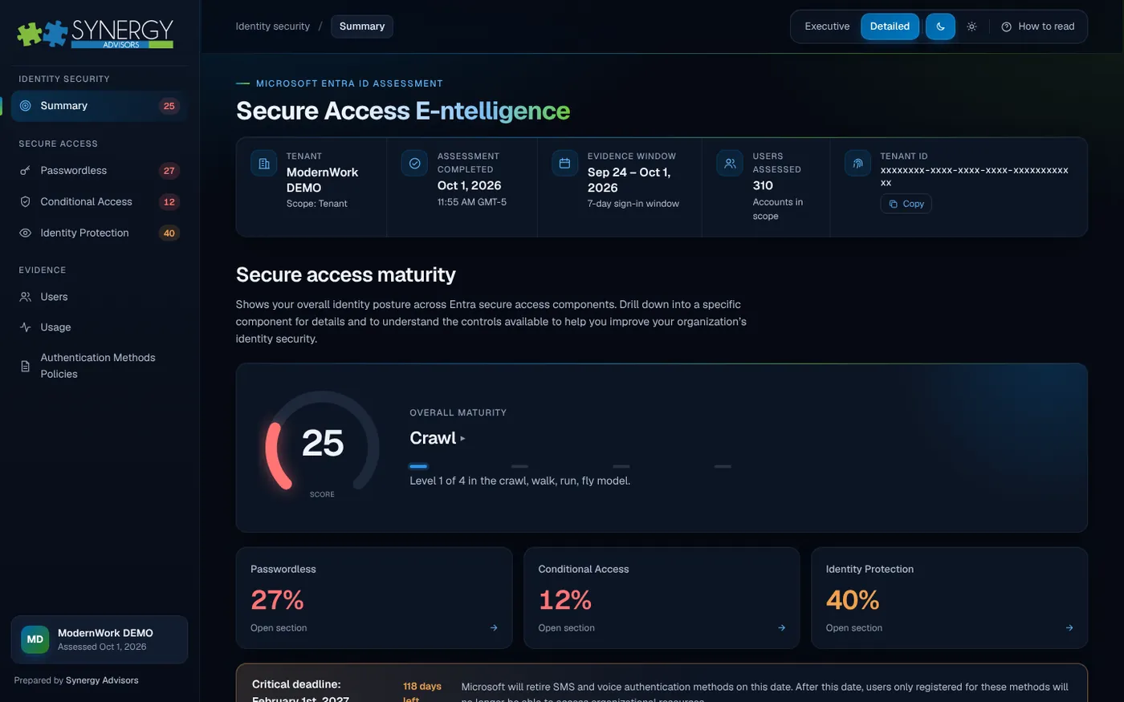Click the Authentication Methods Policies document icon
This screenshot has width=1124, height=702.
(x=26, y=366)
